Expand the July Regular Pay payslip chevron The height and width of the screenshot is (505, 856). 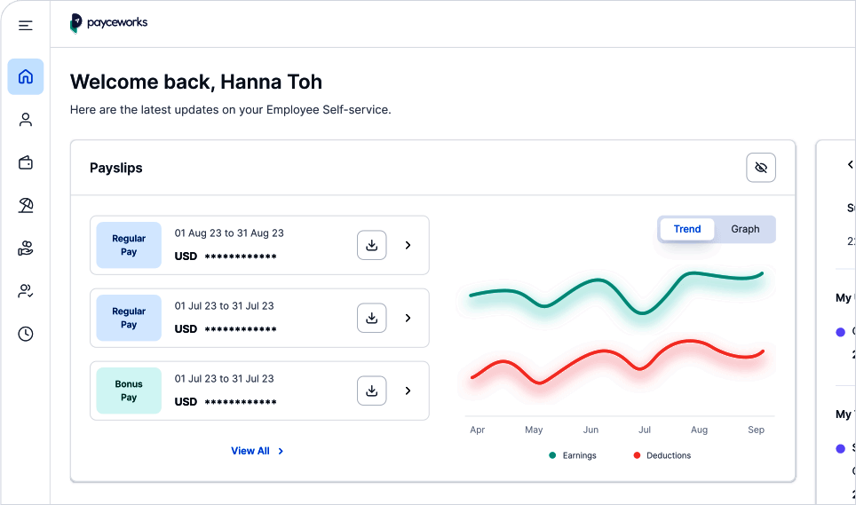[x=408, y=318]
